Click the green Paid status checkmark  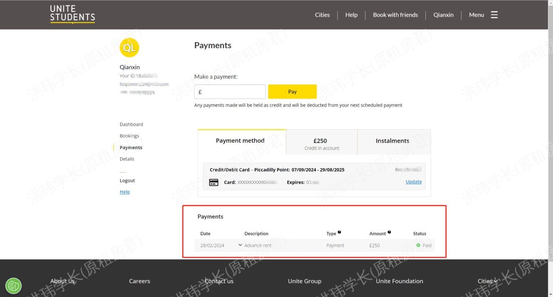coord(418,245)
